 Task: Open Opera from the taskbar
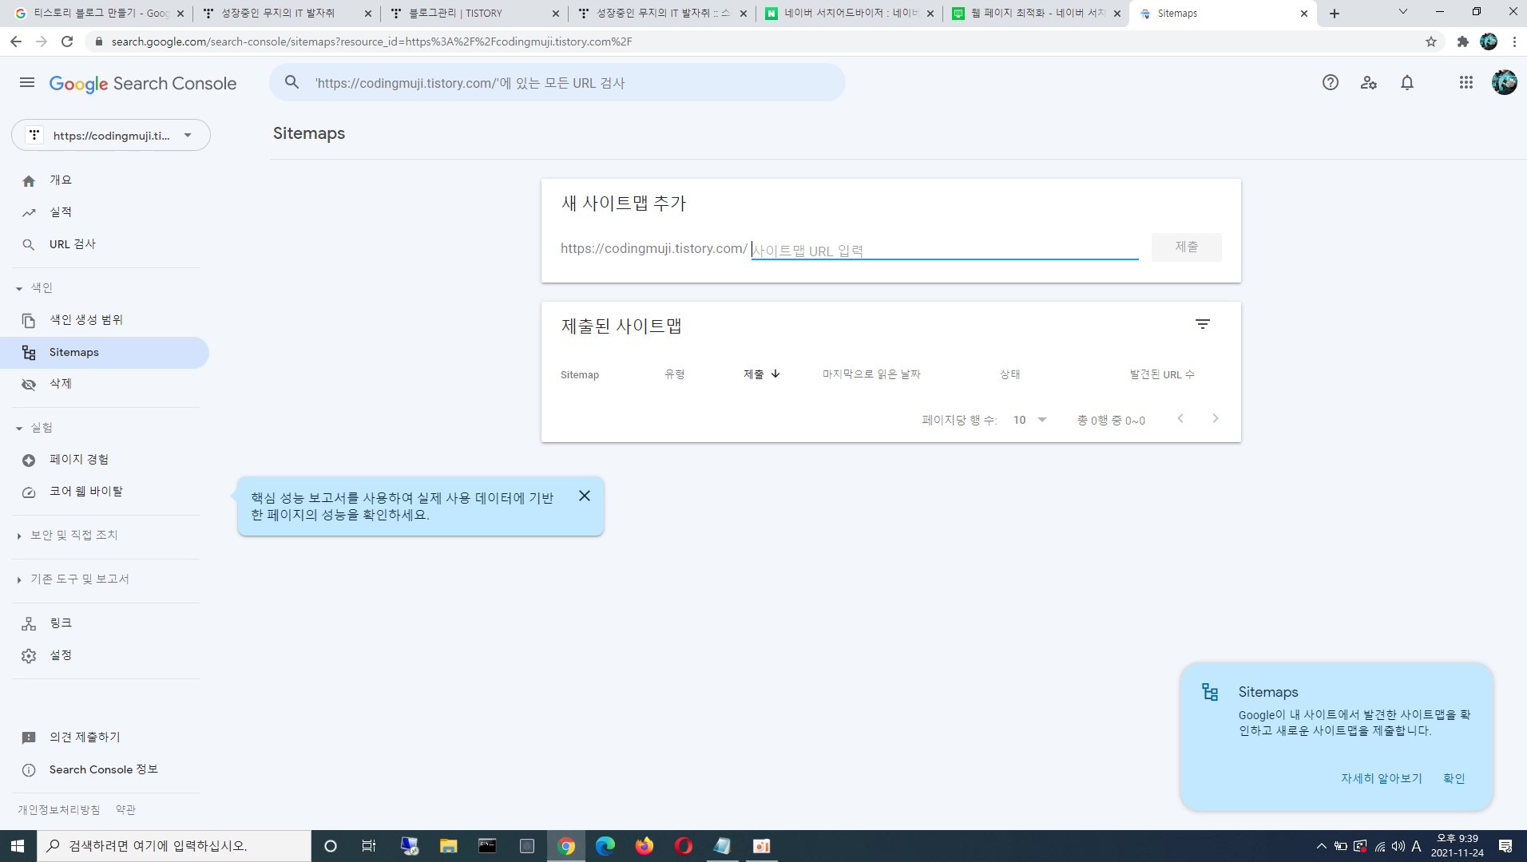[x=683, y=846]
